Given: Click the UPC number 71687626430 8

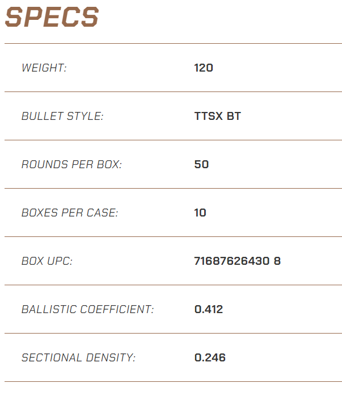Looking at the screenshot, I should coord(237,261).
